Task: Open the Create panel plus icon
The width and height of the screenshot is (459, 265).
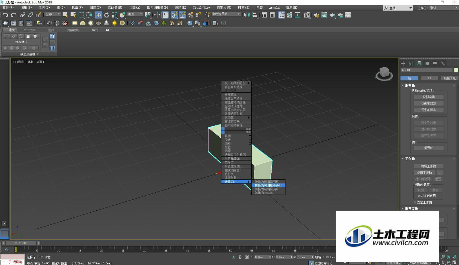Action: [x=403, y=64]
